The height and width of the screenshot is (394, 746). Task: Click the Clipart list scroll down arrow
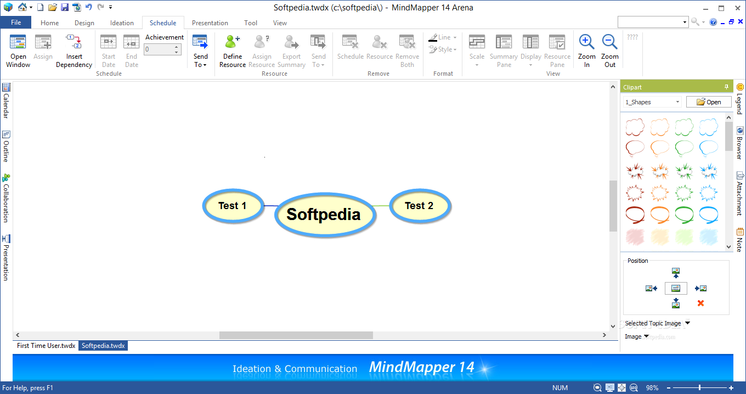729,247
